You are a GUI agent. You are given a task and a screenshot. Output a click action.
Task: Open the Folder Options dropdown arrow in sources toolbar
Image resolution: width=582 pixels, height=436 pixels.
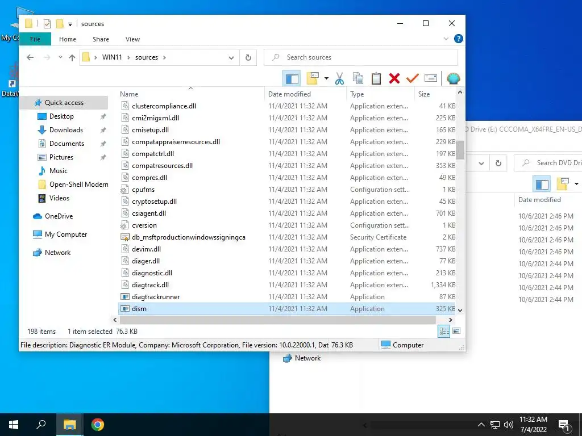click(x=326, y=78)
